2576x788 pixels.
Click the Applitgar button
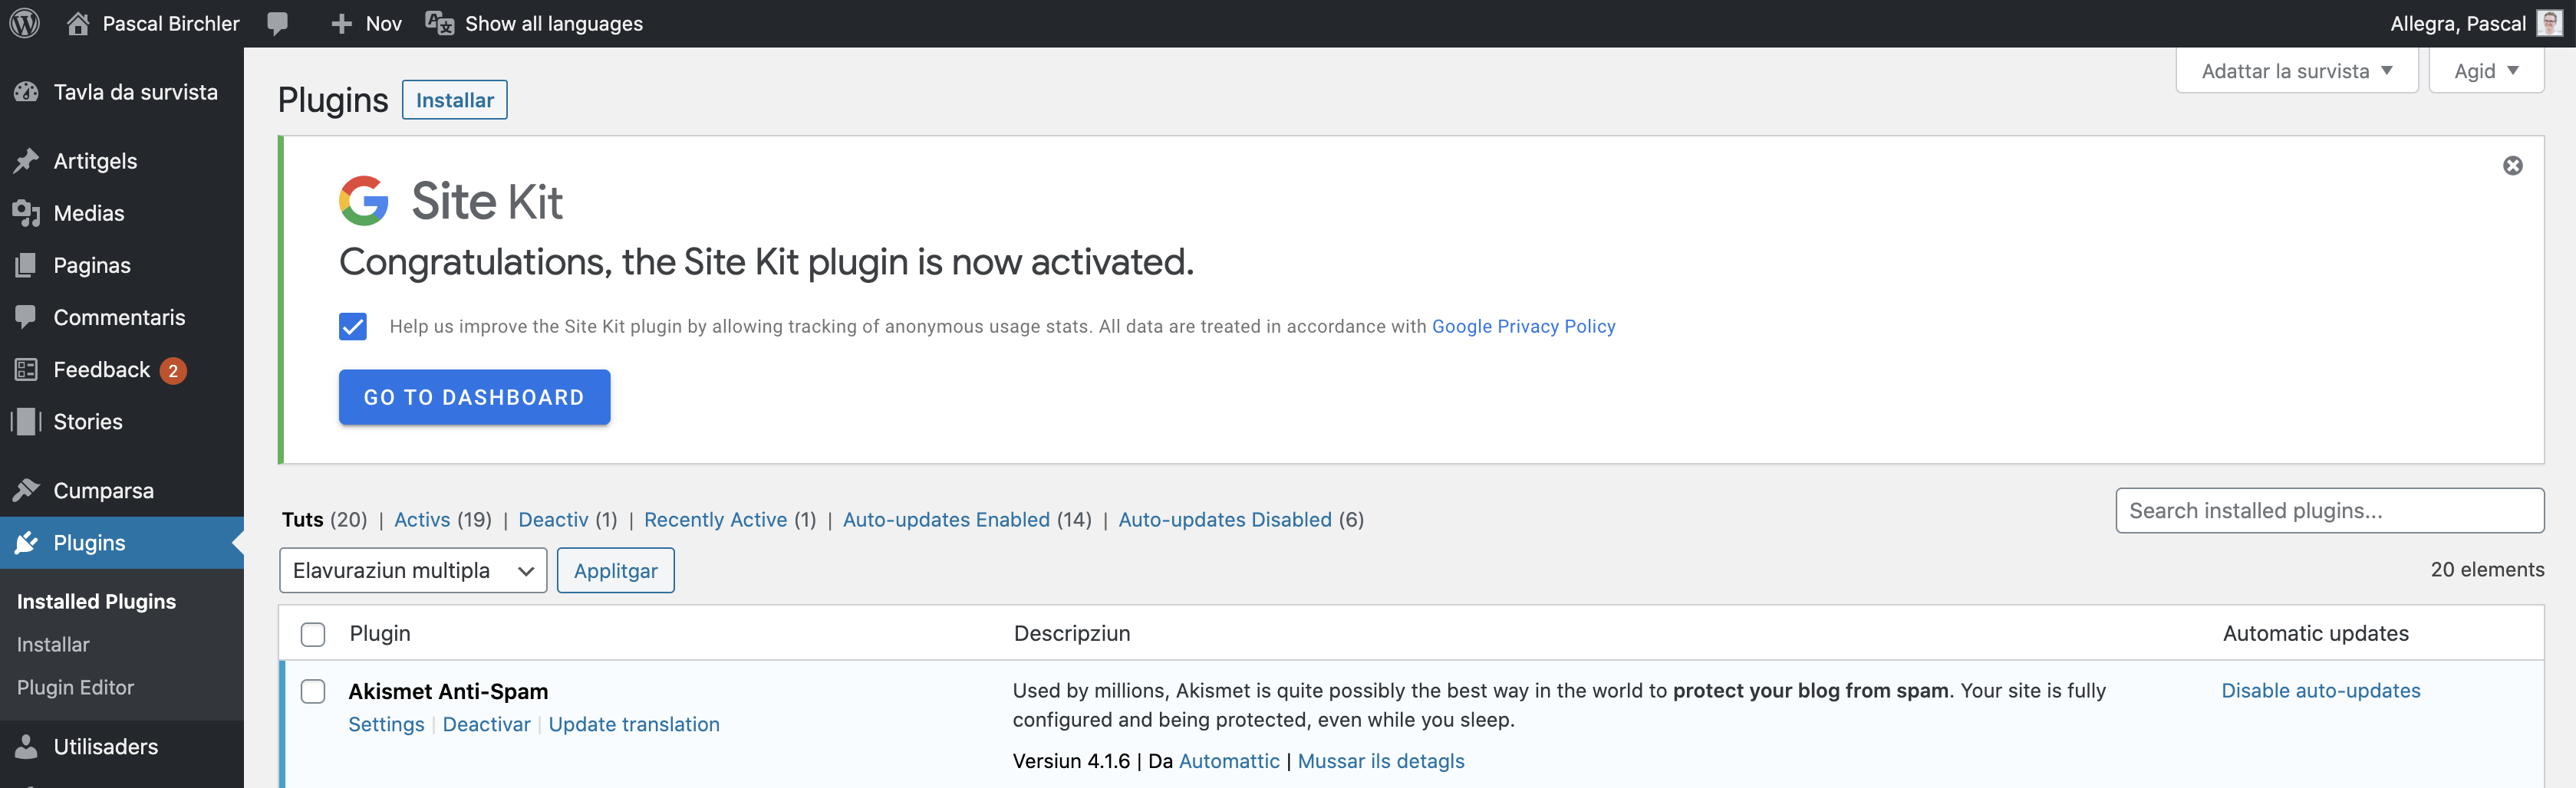click(616, 570)
